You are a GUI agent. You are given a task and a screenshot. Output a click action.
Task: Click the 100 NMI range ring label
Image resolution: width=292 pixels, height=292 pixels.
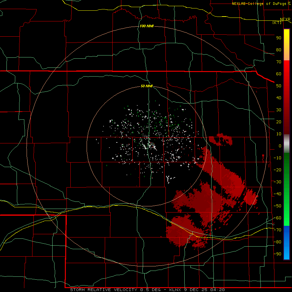147,26
